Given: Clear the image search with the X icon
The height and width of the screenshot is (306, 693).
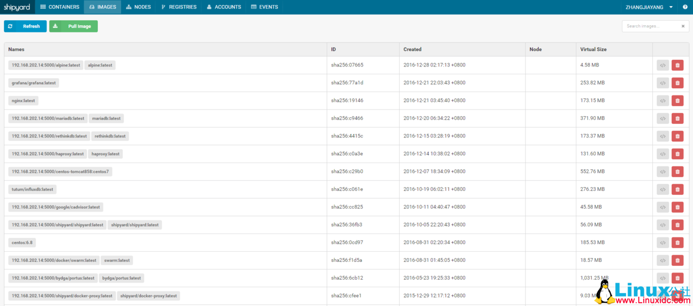Looking at the screenshot, I should tap(683, 26).
